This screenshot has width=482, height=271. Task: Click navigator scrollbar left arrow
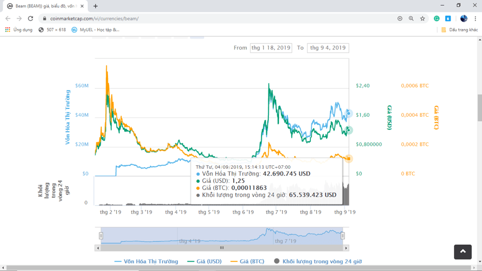tap(98, 248)
